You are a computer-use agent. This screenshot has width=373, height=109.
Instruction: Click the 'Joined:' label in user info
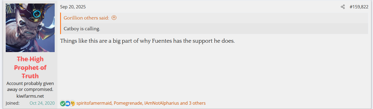coord(13,103)
